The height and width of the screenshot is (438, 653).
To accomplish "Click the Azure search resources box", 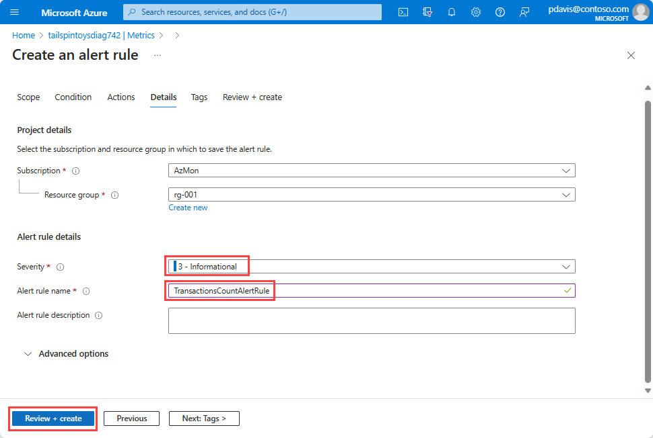I will click(x=252, y=12).
